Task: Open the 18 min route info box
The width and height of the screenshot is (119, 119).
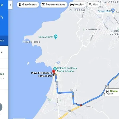Action: click(112, 92)
